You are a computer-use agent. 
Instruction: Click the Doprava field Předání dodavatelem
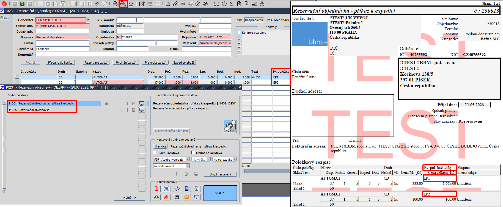pos(63,37)
